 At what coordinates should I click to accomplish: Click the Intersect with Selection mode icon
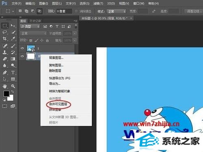39,11
